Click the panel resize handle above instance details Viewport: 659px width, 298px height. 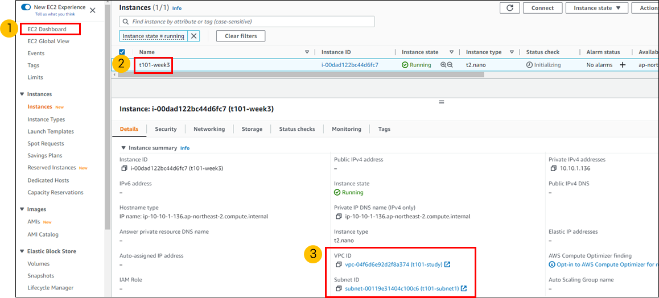point(441,102)
